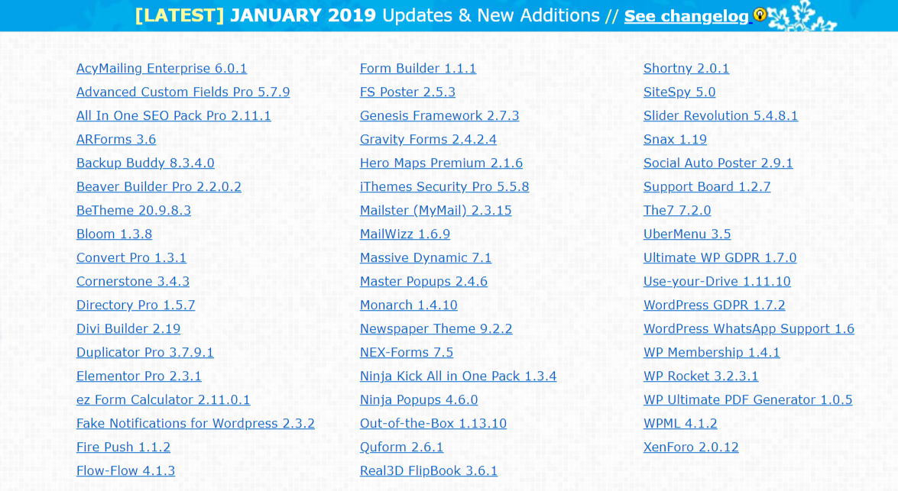
Task: Open Social Auto Poster 2.9.1
Action: [718, 163]
